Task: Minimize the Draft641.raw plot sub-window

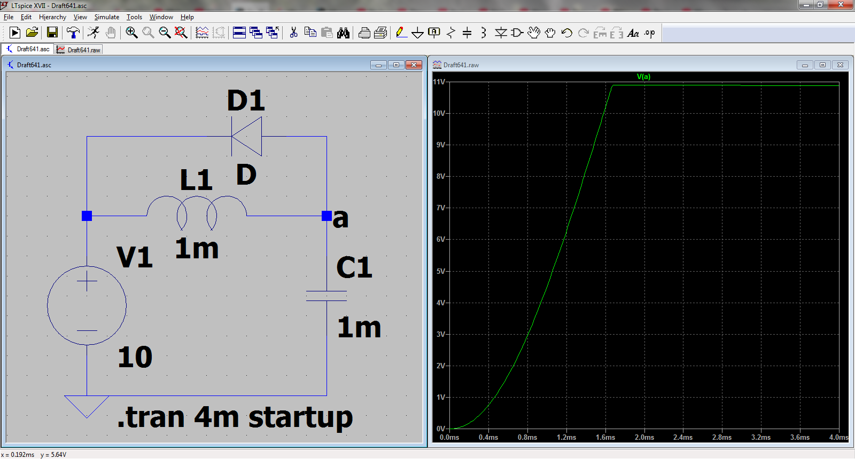Action: coord(805,65)
